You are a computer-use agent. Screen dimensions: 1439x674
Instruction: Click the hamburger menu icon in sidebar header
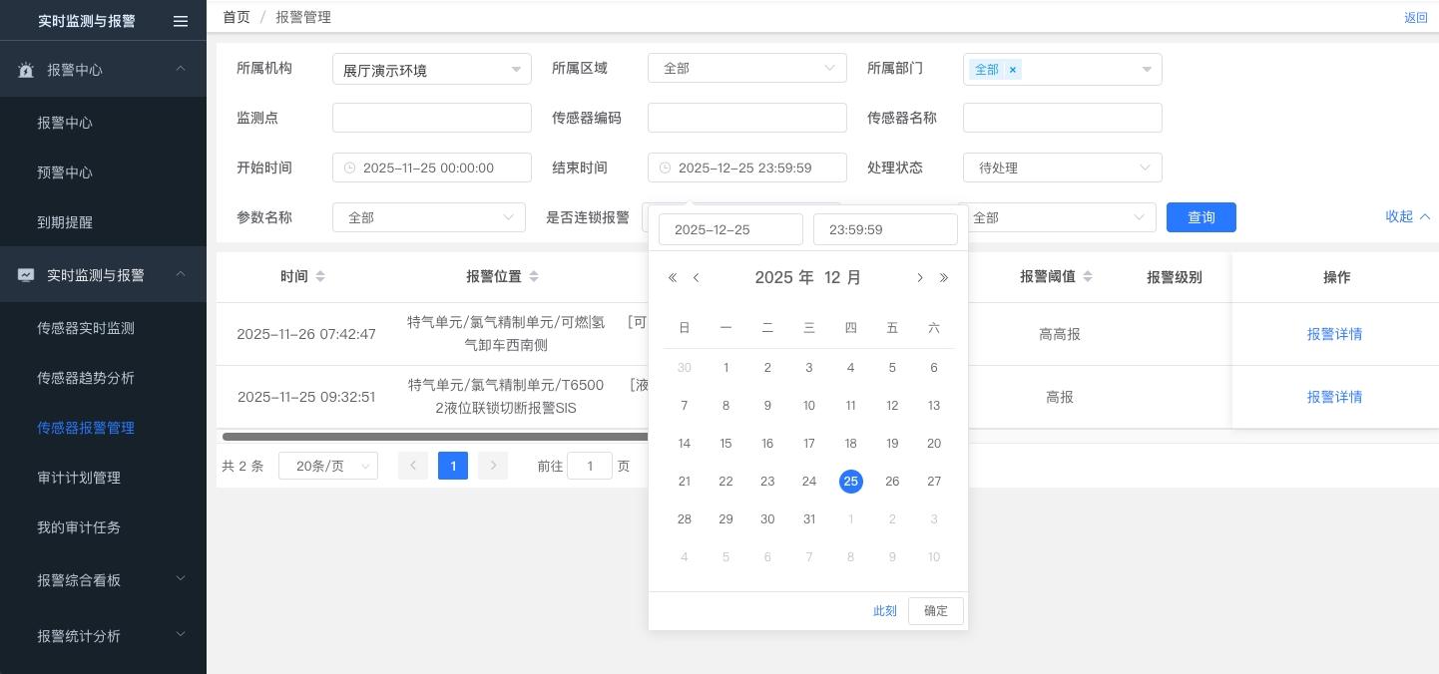point(181,21)
